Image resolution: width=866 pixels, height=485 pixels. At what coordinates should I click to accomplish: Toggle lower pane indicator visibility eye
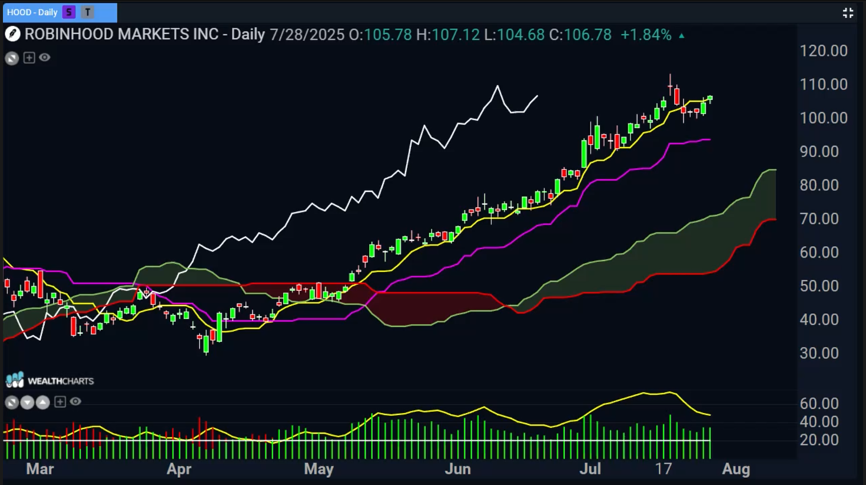tap(75, 401)
